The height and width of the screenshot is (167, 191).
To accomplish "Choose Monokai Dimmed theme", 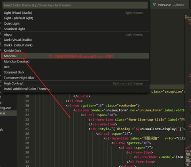I will (75, 61).
